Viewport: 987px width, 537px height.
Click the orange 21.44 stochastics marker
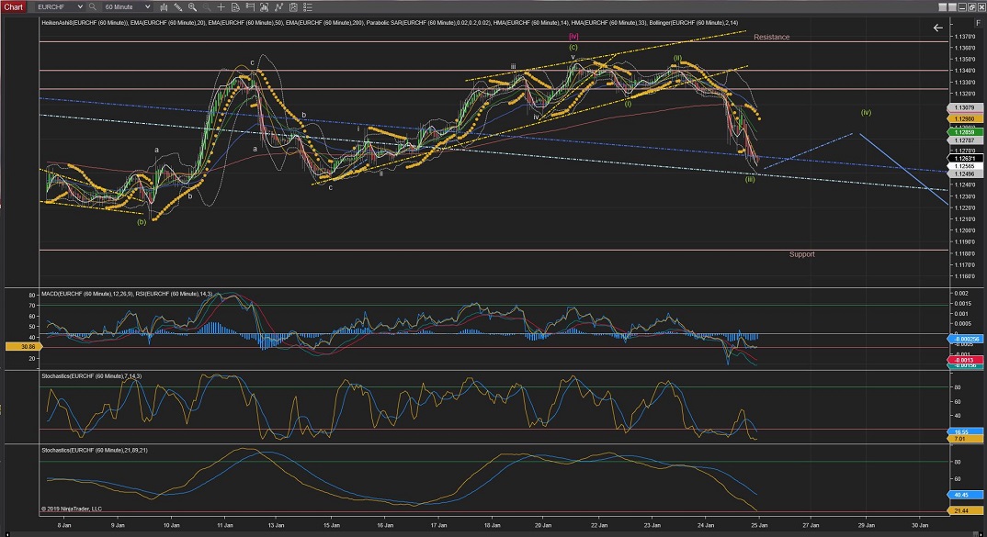click(x=964, y=510)
